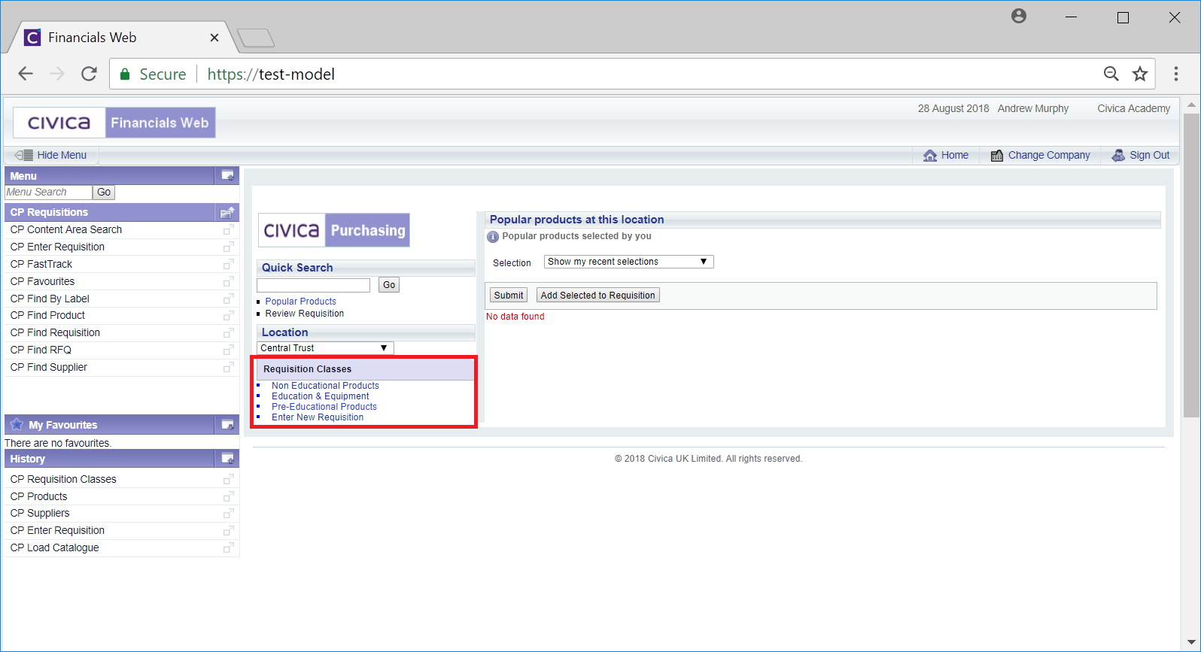1201x652 pixels.
Task: Close the Financials Web tab
Action: 214,38
